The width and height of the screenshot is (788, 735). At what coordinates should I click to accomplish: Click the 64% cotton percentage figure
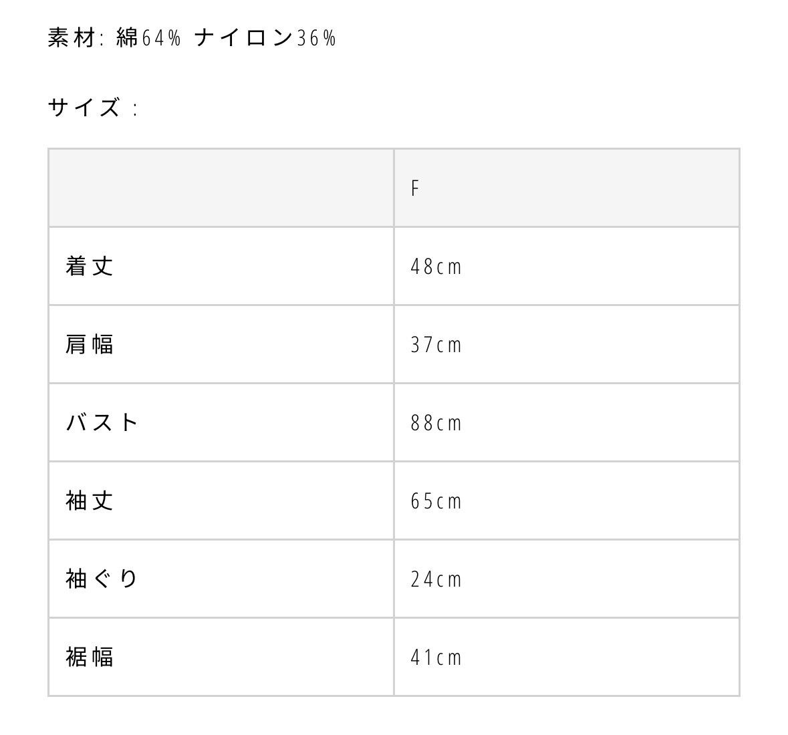(162, 38)
